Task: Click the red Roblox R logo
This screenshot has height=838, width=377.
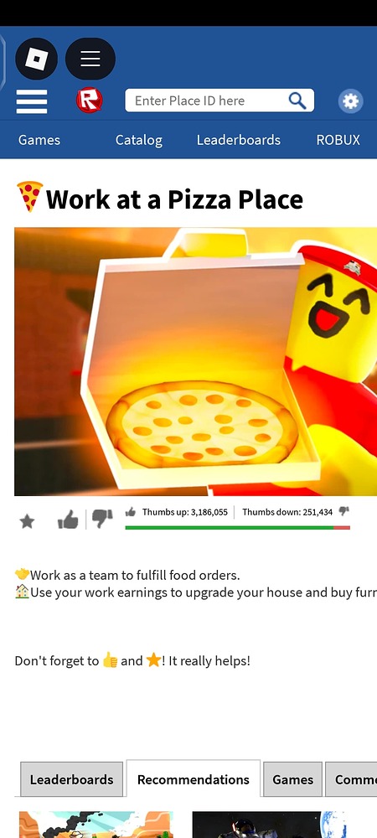Action: [x=89, y=101]
